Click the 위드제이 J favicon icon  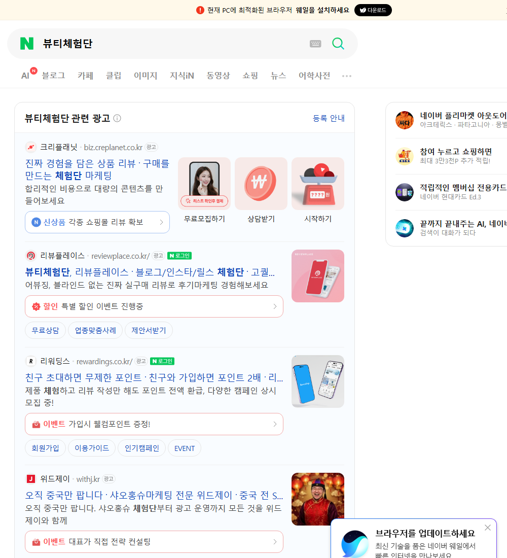(x=31, y=479)
